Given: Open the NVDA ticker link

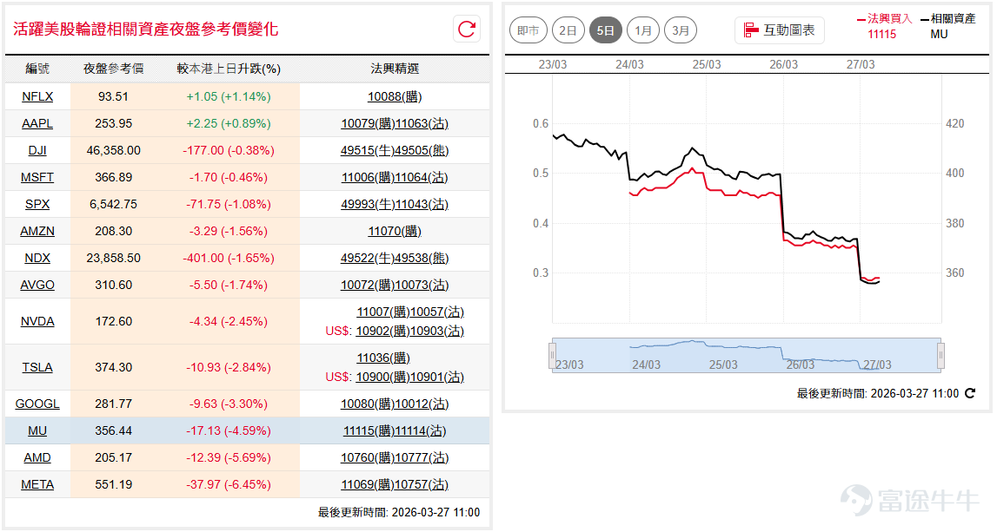Looking at the screenshot, I should coord(37,321).
